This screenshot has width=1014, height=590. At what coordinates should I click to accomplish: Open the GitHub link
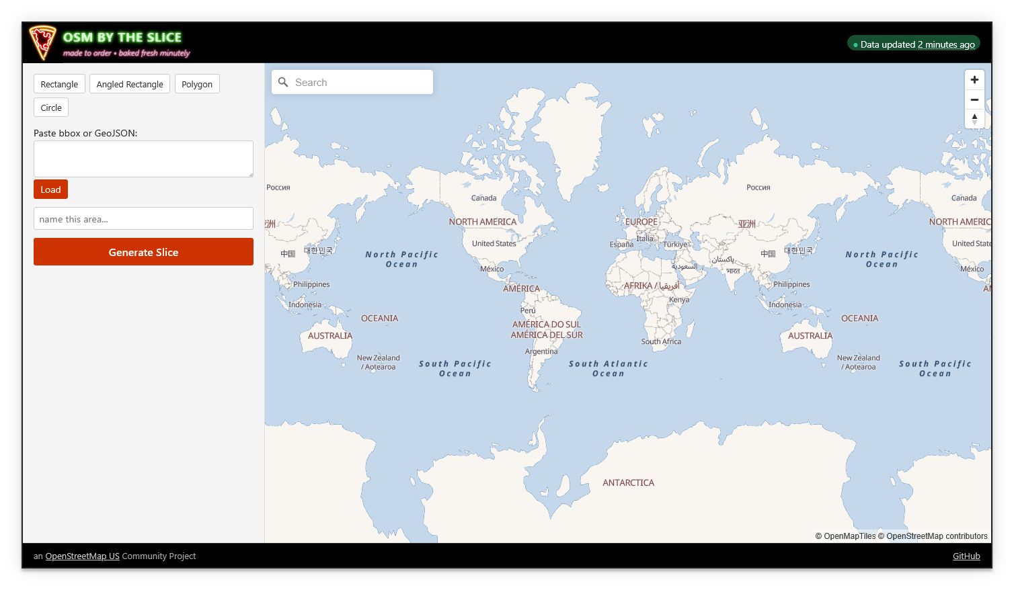click(966, 556)
